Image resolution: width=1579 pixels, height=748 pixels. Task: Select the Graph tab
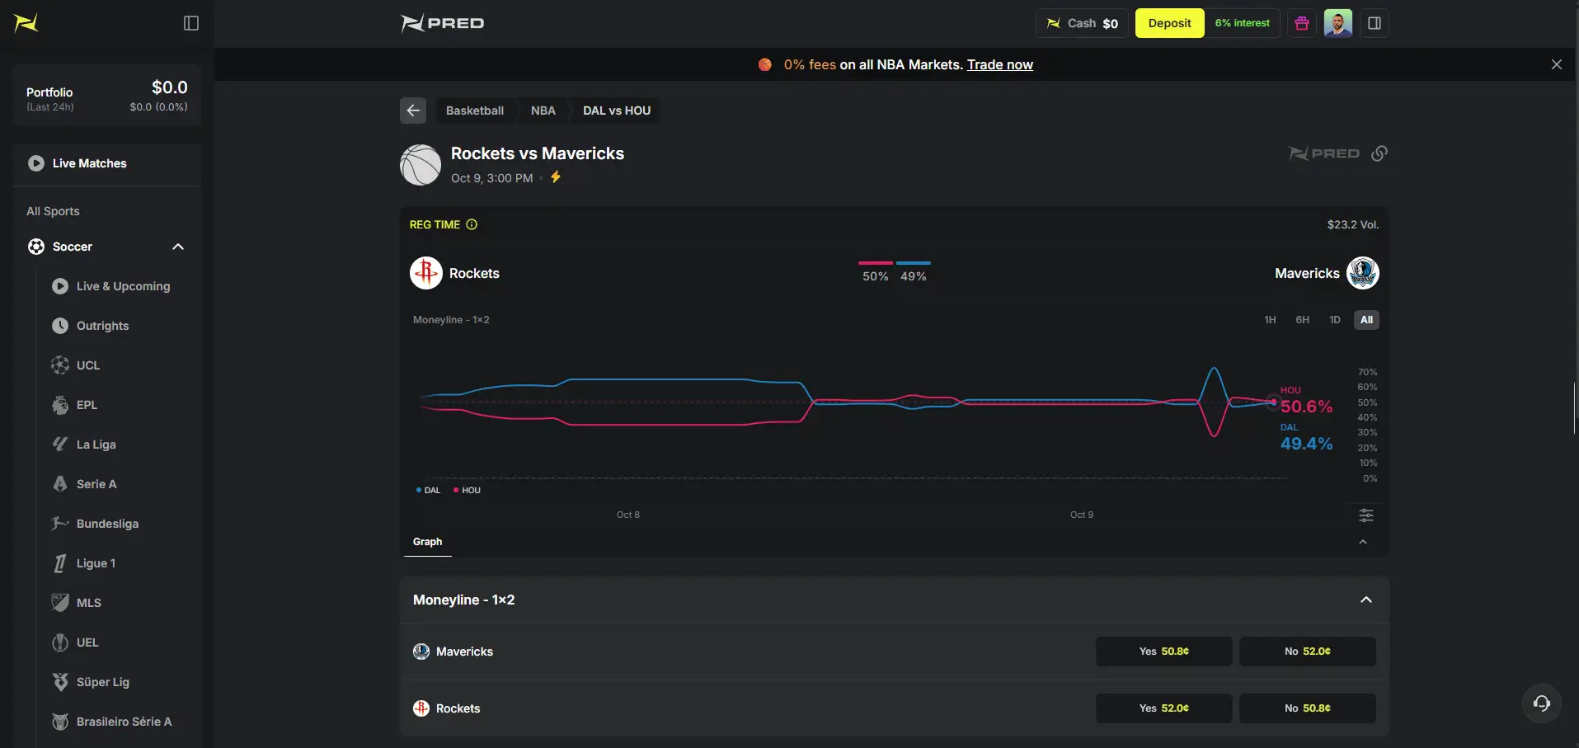(x=427, y=542)
